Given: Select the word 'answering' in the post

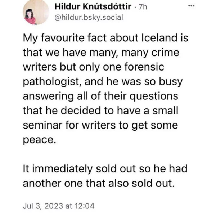Looking at the screenshot, I should click(48, 96).
